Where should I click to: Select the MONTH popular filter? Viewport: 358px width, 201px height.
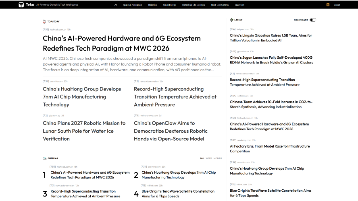pos(218,158)
